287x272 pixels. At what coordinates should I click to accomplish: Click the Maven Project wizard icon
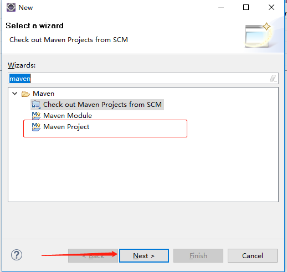coord(36,127)
